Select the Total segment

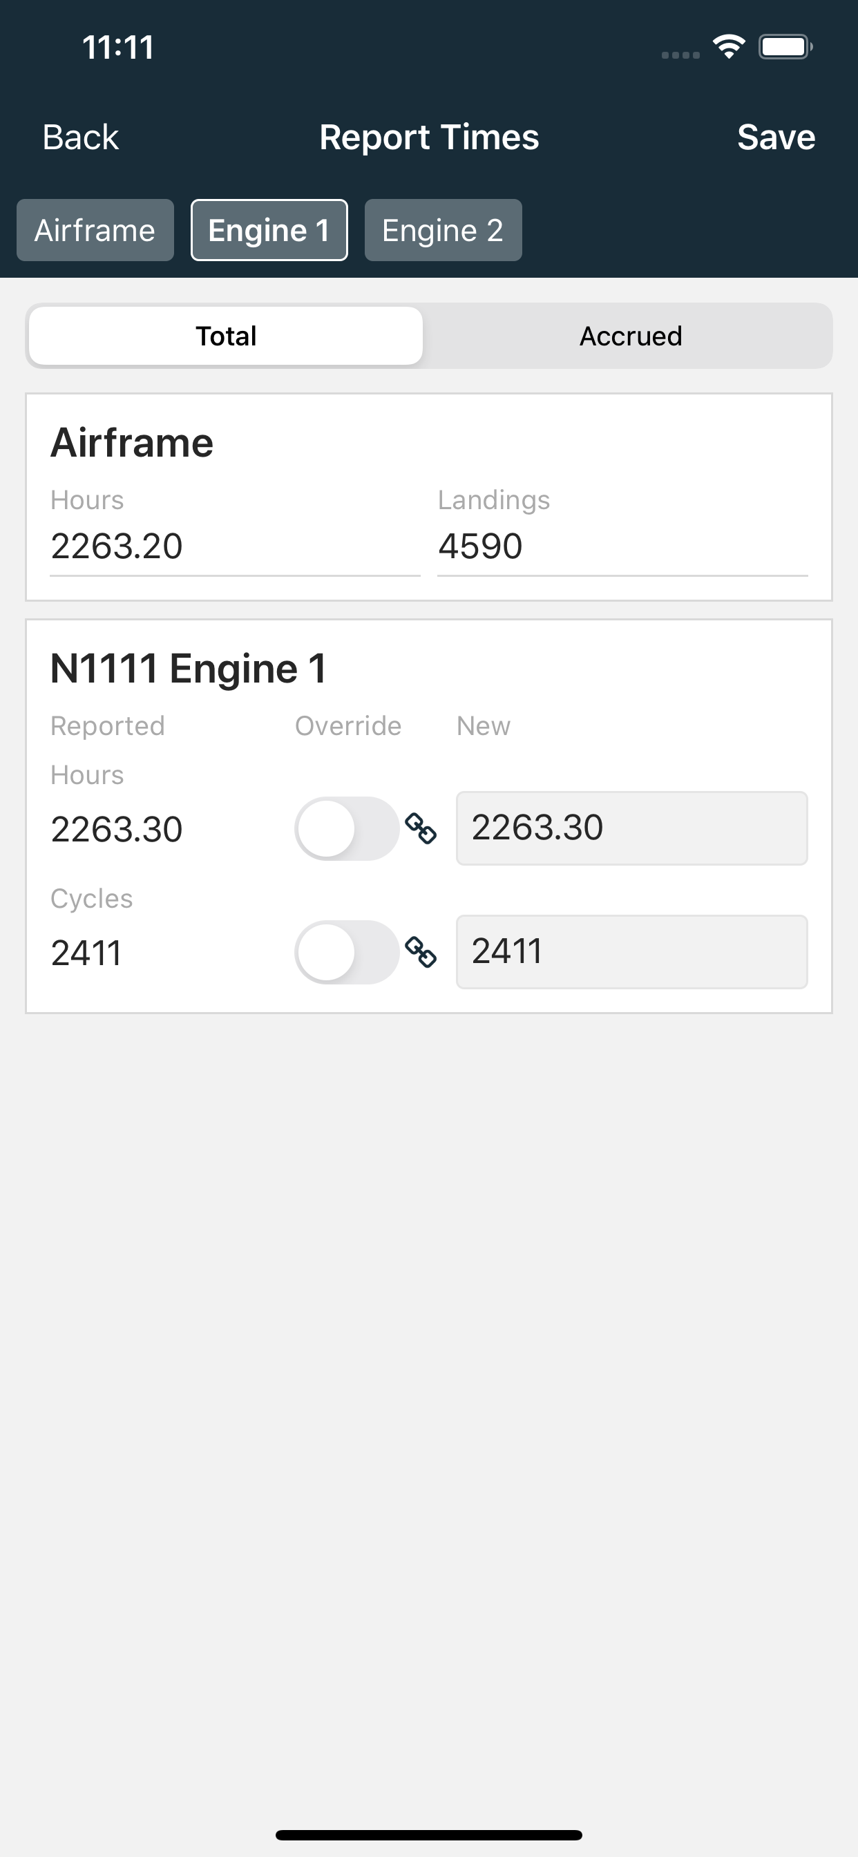click(226, 336)
